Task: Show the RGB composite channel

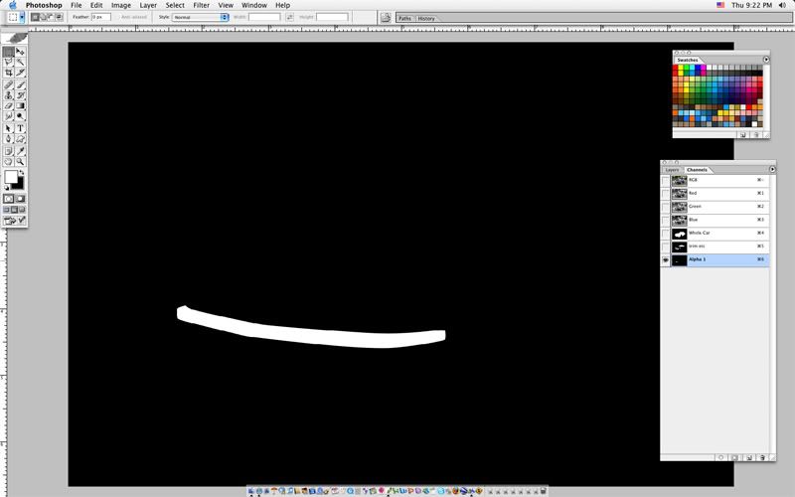Action: point(666,181)
